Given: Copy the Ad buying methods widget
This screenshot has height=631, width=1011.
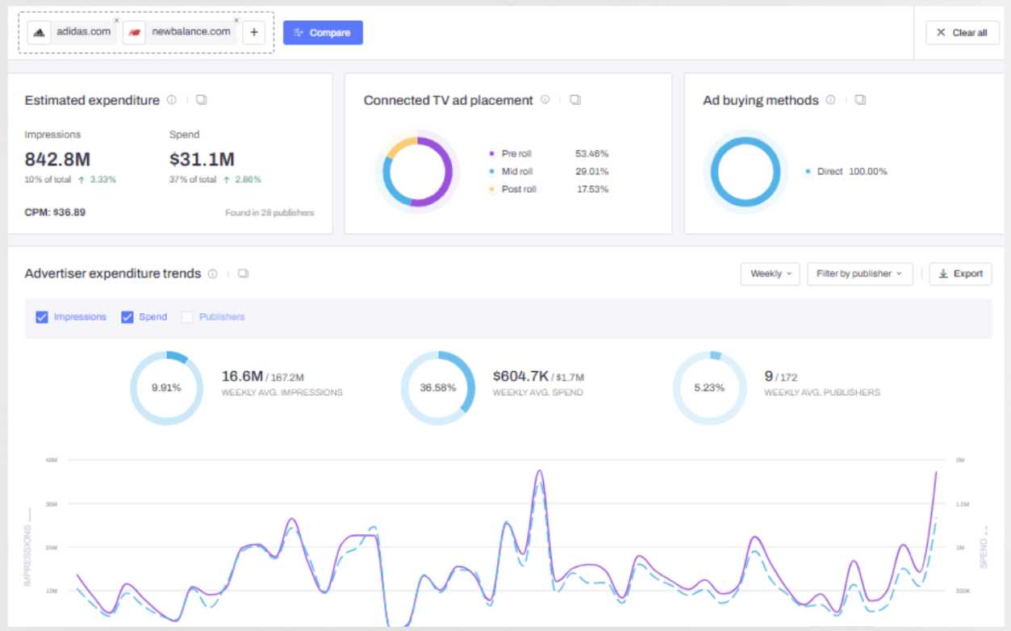Looking at the screenshot, I should pyautogui.click(x=861, y=100).
